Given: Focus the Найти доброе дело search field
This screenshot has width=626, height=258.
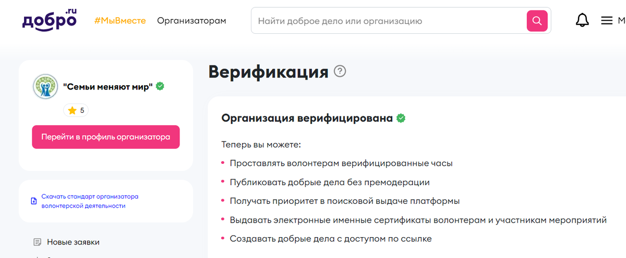Looking at the screenshot, I should point(389,21).
